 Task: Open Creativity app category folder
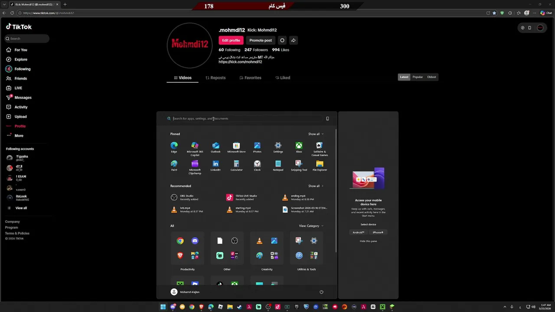pos(267,248)
